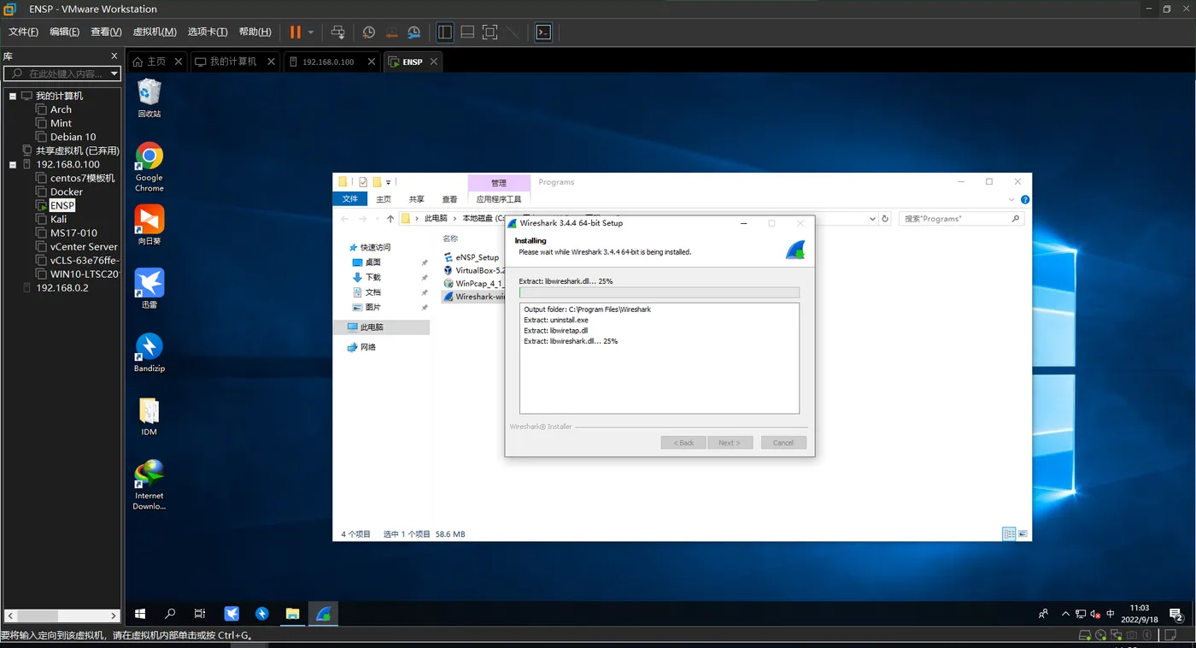The image size is (1196, 648).
Task: Select the vCenter Server virtual machine
Action: tap(84, 246)
